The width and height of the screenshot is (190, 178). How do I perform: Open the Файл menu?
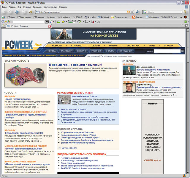4,7
